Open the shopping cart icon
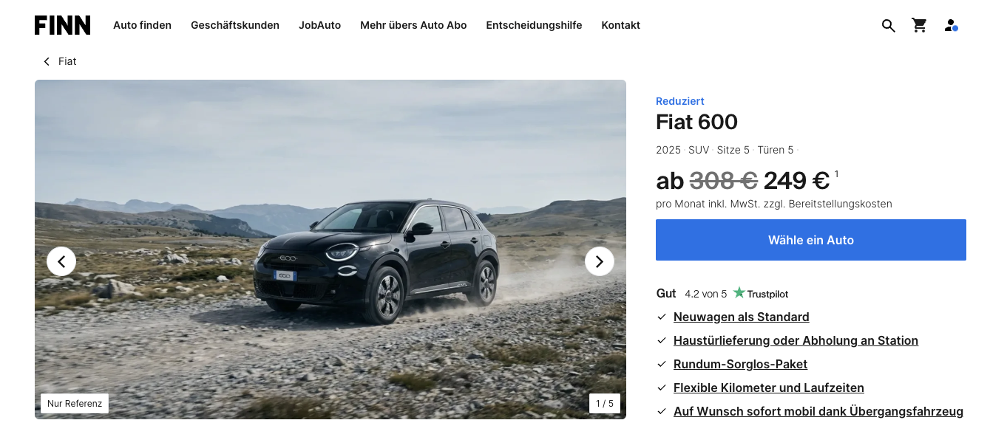1007x437 pixels. [919, 25]
